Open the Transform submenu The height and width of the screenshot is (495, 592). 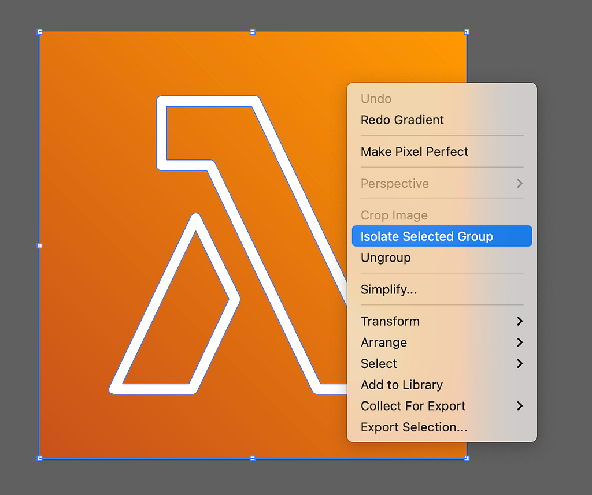click(442, 321)
